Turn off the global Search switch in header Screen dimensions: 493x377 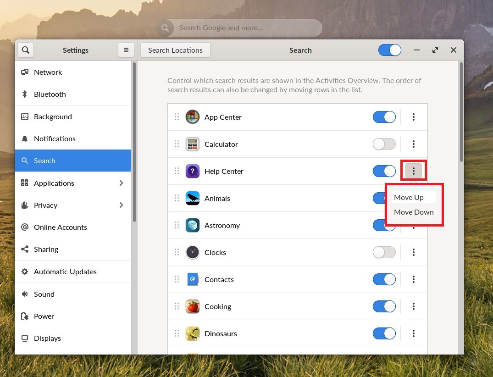click(x=389, y=50)
